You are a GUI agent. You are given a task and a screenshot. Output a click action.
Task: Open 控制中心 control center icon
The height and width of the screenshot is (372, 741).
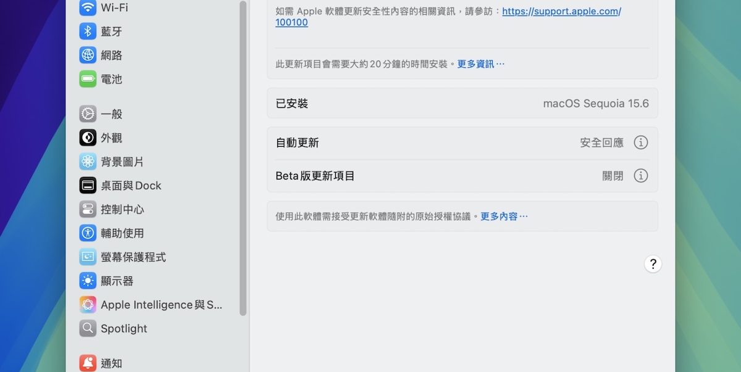click(x=88, y=209)
